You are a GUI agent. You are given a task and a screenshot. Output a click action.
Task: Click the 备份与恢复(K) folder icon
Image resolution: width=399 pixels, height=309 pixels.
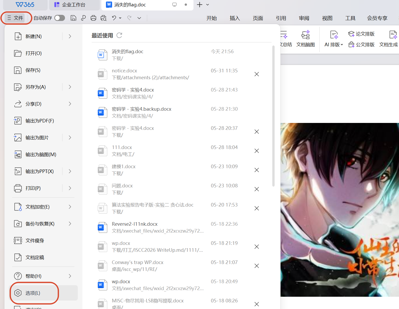coord(18,224)
